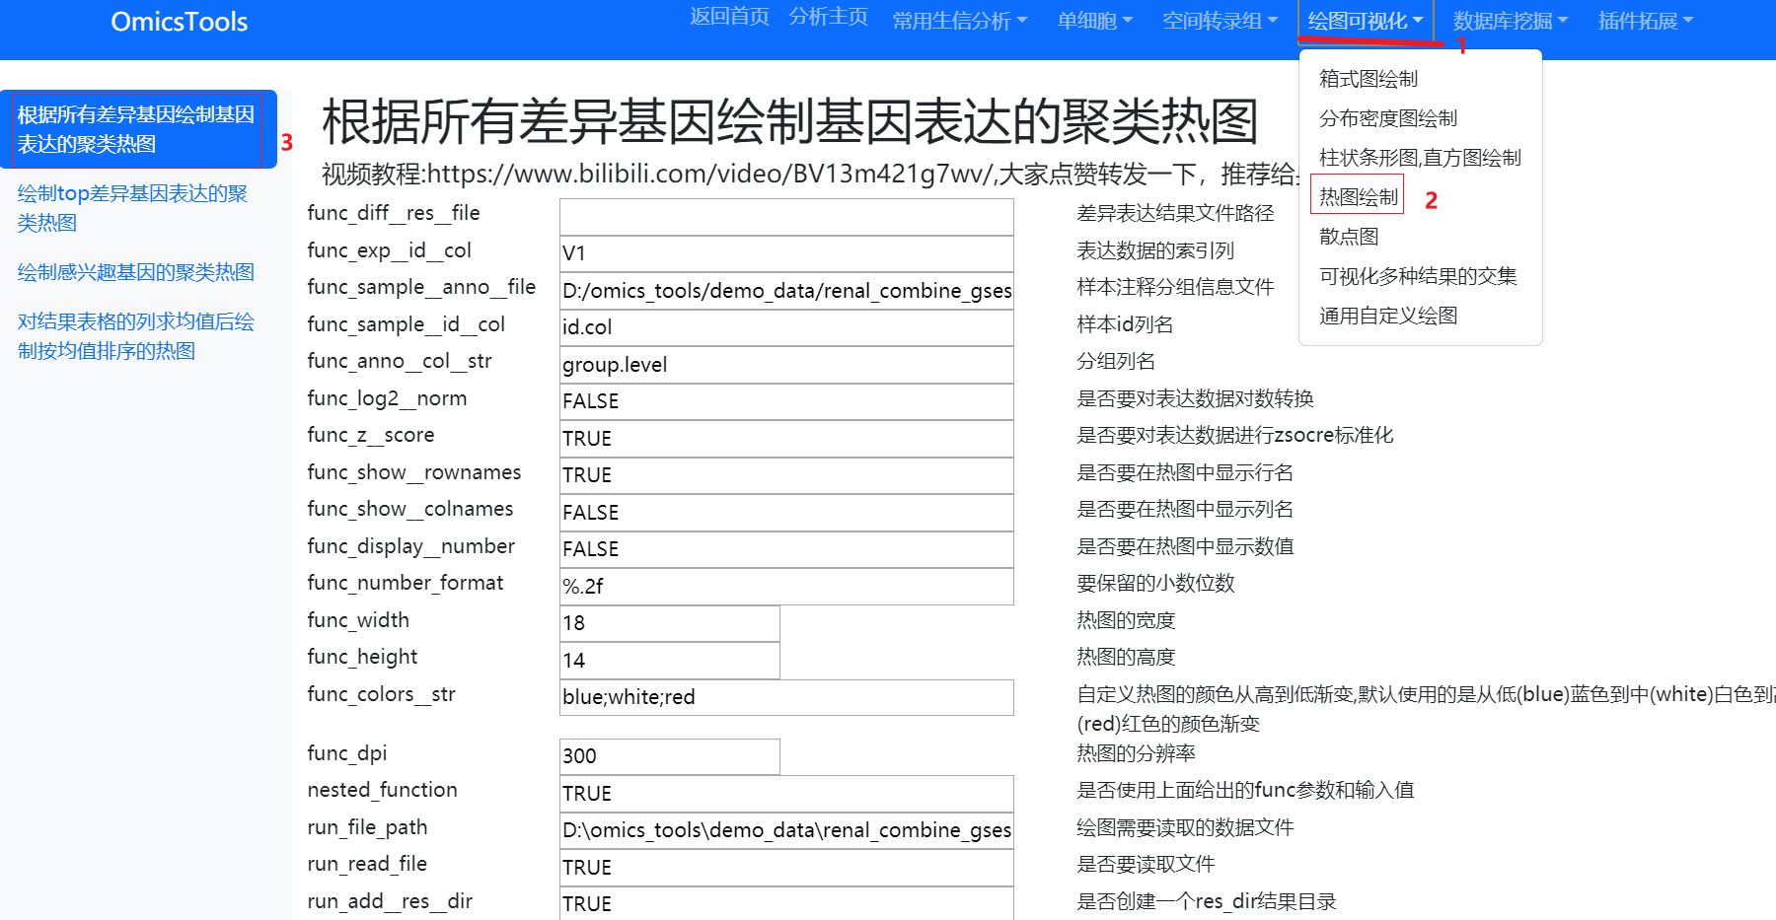
Task: Click the func_colors__str label
Action: tap(381, 694)
